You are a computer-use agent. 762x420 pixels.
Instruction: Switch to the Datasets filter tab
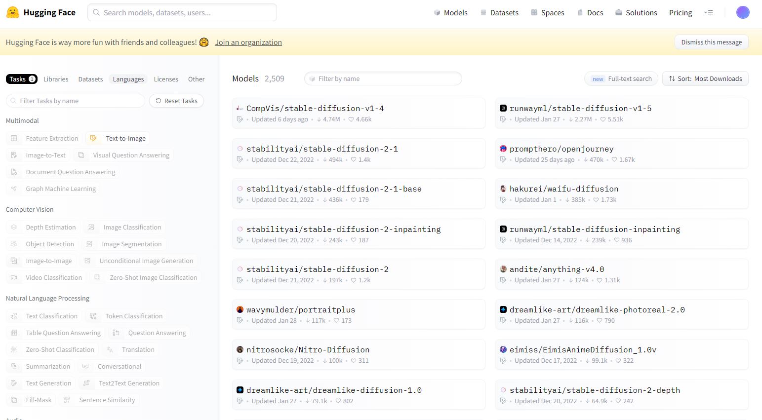click(x=90, y=79)
